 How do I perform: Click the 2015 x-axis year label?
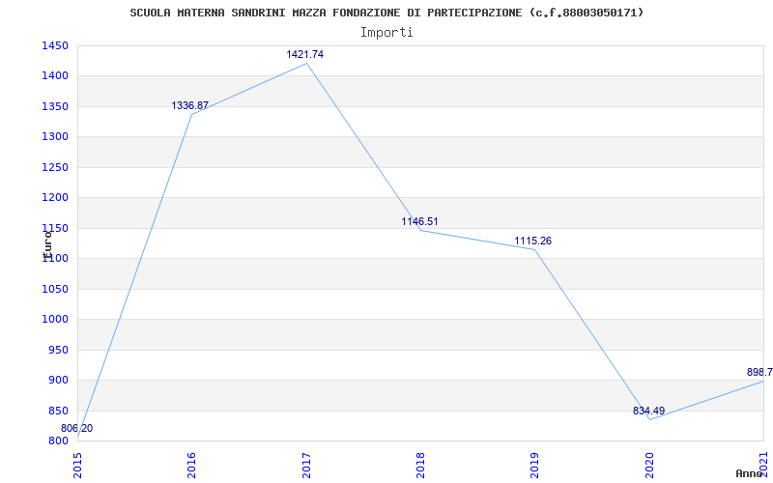click(x=78, y=466)
